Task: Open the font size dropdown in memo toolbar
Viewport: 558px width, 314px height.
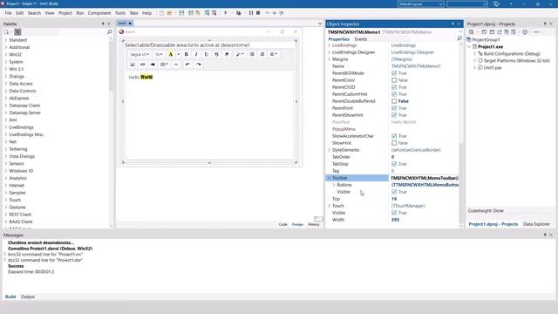Action: (159, 54)
